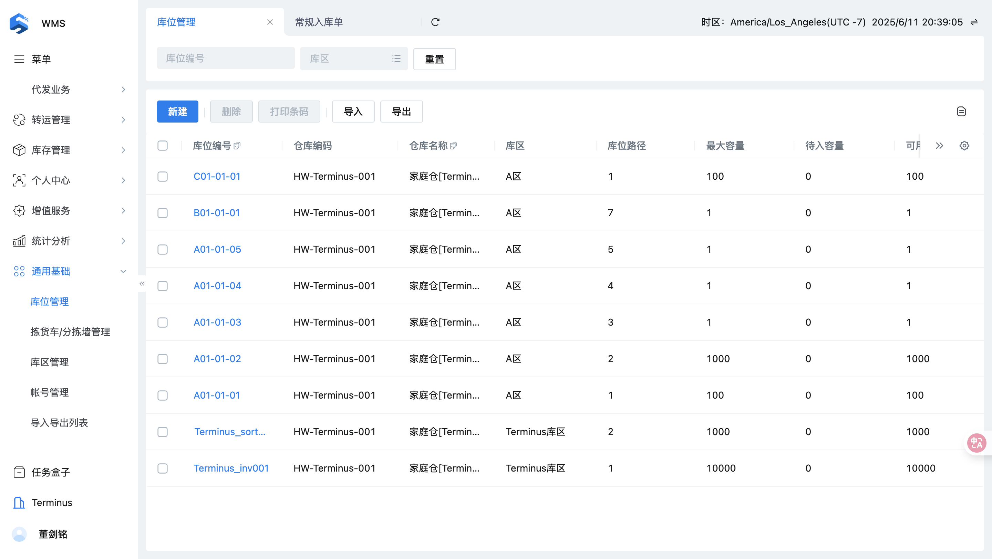992x559 pixels.
Task: Open the A01-01-05 location link
Action: (x=217, y=249)
